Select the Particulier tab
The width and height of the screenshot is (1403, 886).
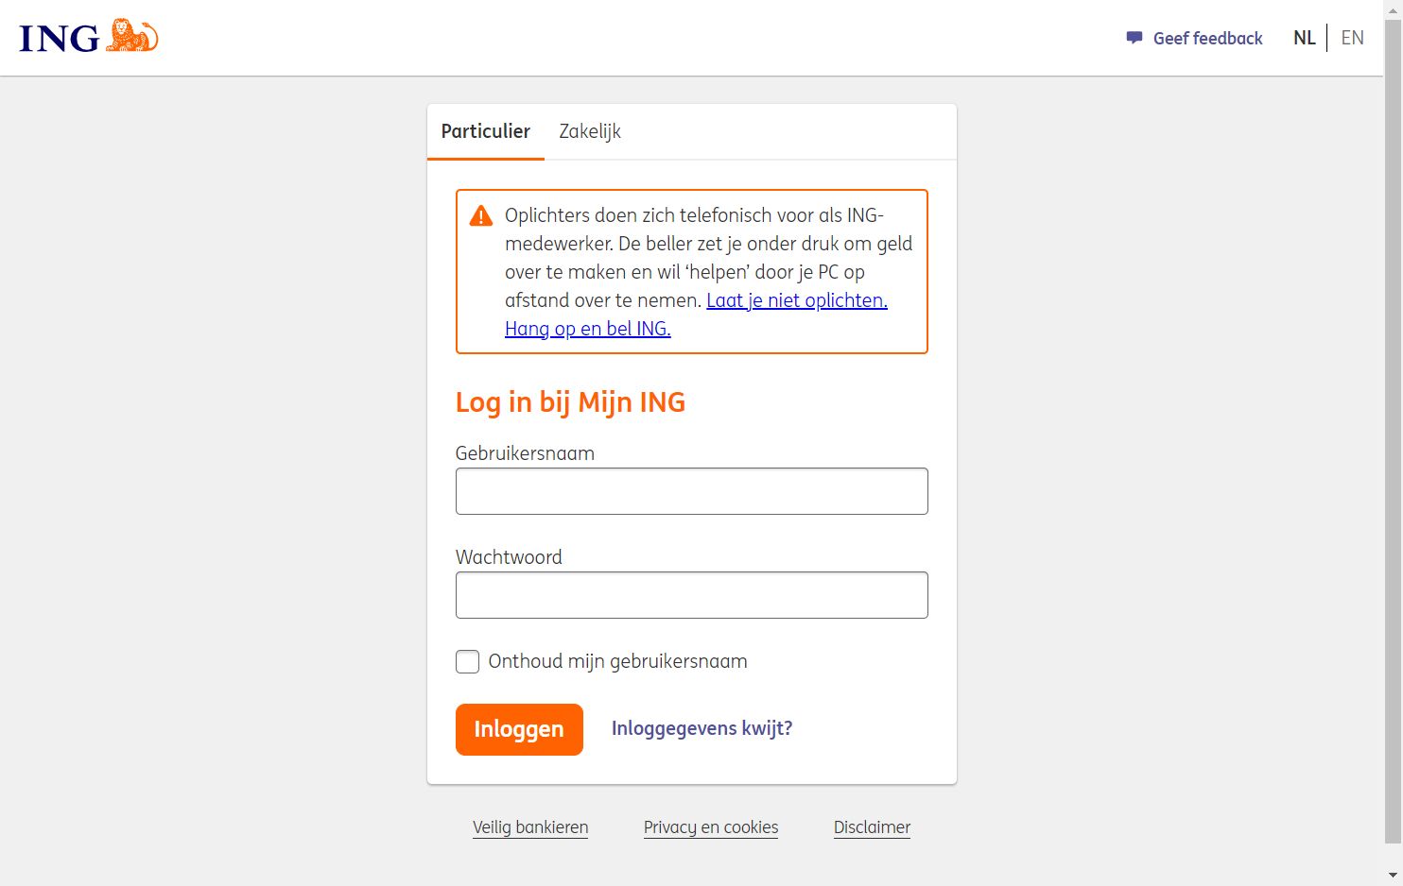(486, 131)
